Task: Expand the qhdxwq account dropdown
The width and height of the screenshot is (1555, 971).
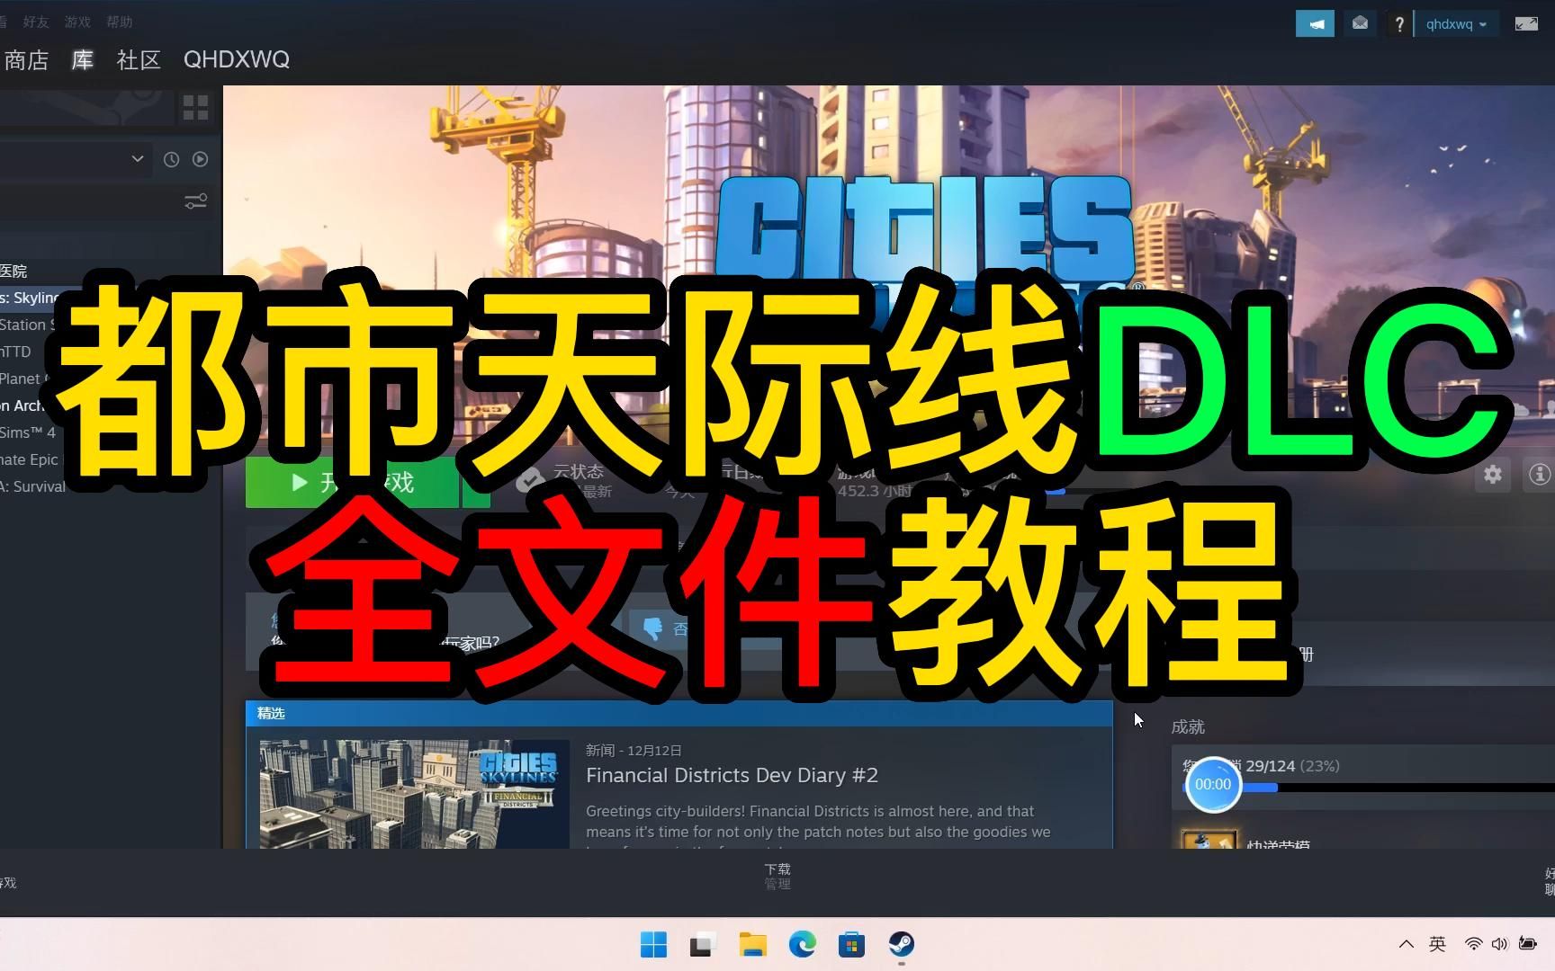Action: (1456, 24)
